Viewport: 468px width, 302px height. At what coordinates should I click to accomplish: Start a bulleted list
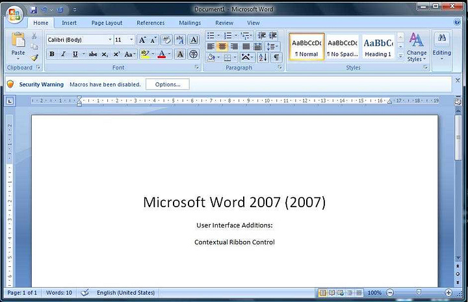pyautogui.click(x=211, y=36)
